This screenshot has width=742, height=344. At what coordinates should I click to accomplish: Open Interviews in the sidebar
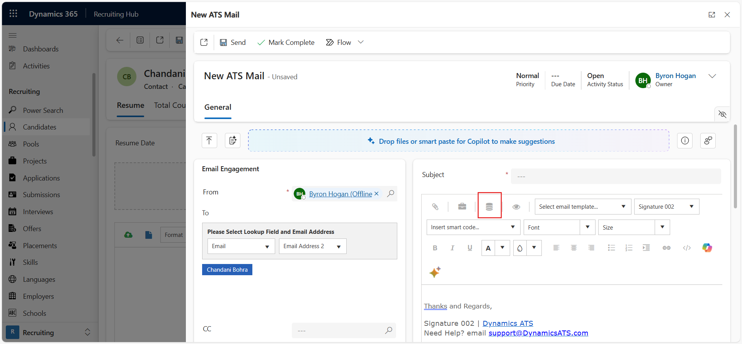tap(38, 212)
